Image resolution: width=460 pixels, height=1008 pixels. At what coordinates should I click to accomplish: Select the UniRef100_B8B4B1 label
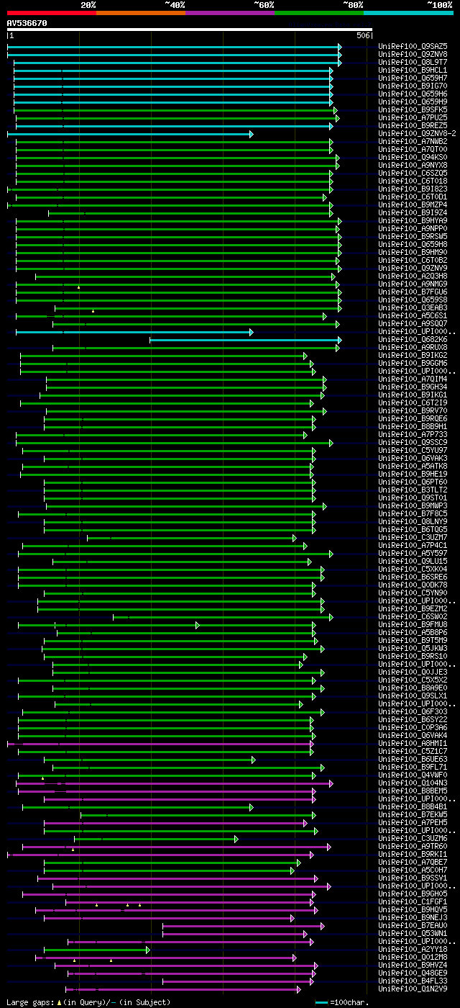[414, 806]
